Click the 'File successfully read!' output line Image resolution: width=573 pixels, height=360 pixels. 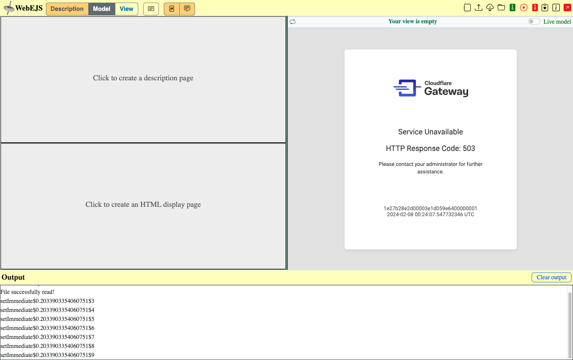pyautogui.click(x=27, y=292)
